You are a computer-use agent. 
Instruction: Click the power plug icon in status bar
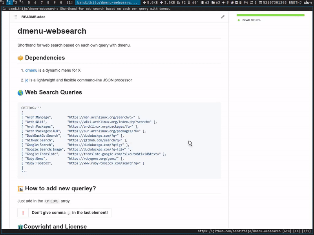[x=232, y=3]
